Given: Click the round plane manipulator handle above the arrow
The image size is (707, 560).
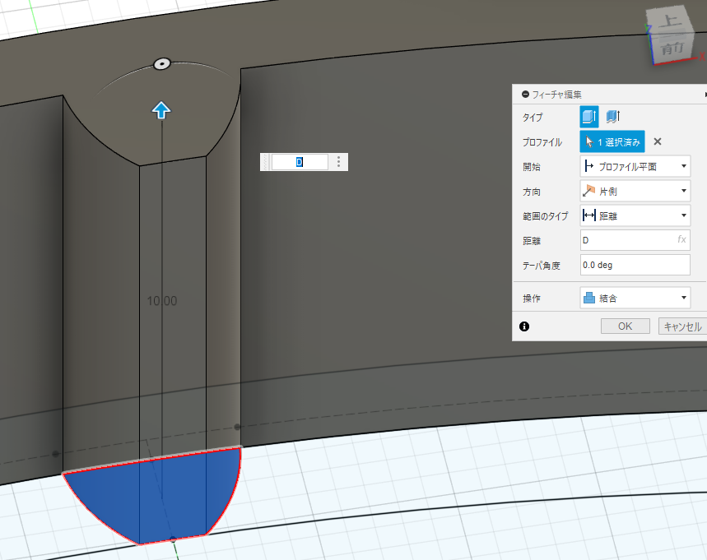Looking at the screenshot, I should (162, 63).
